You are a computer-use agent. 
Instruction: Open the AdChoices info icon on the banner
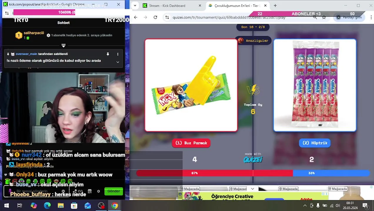323,194
